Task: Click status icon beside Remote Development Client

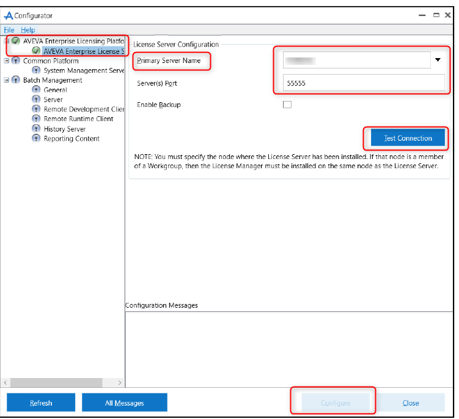Action: click(x=36, y=109)
